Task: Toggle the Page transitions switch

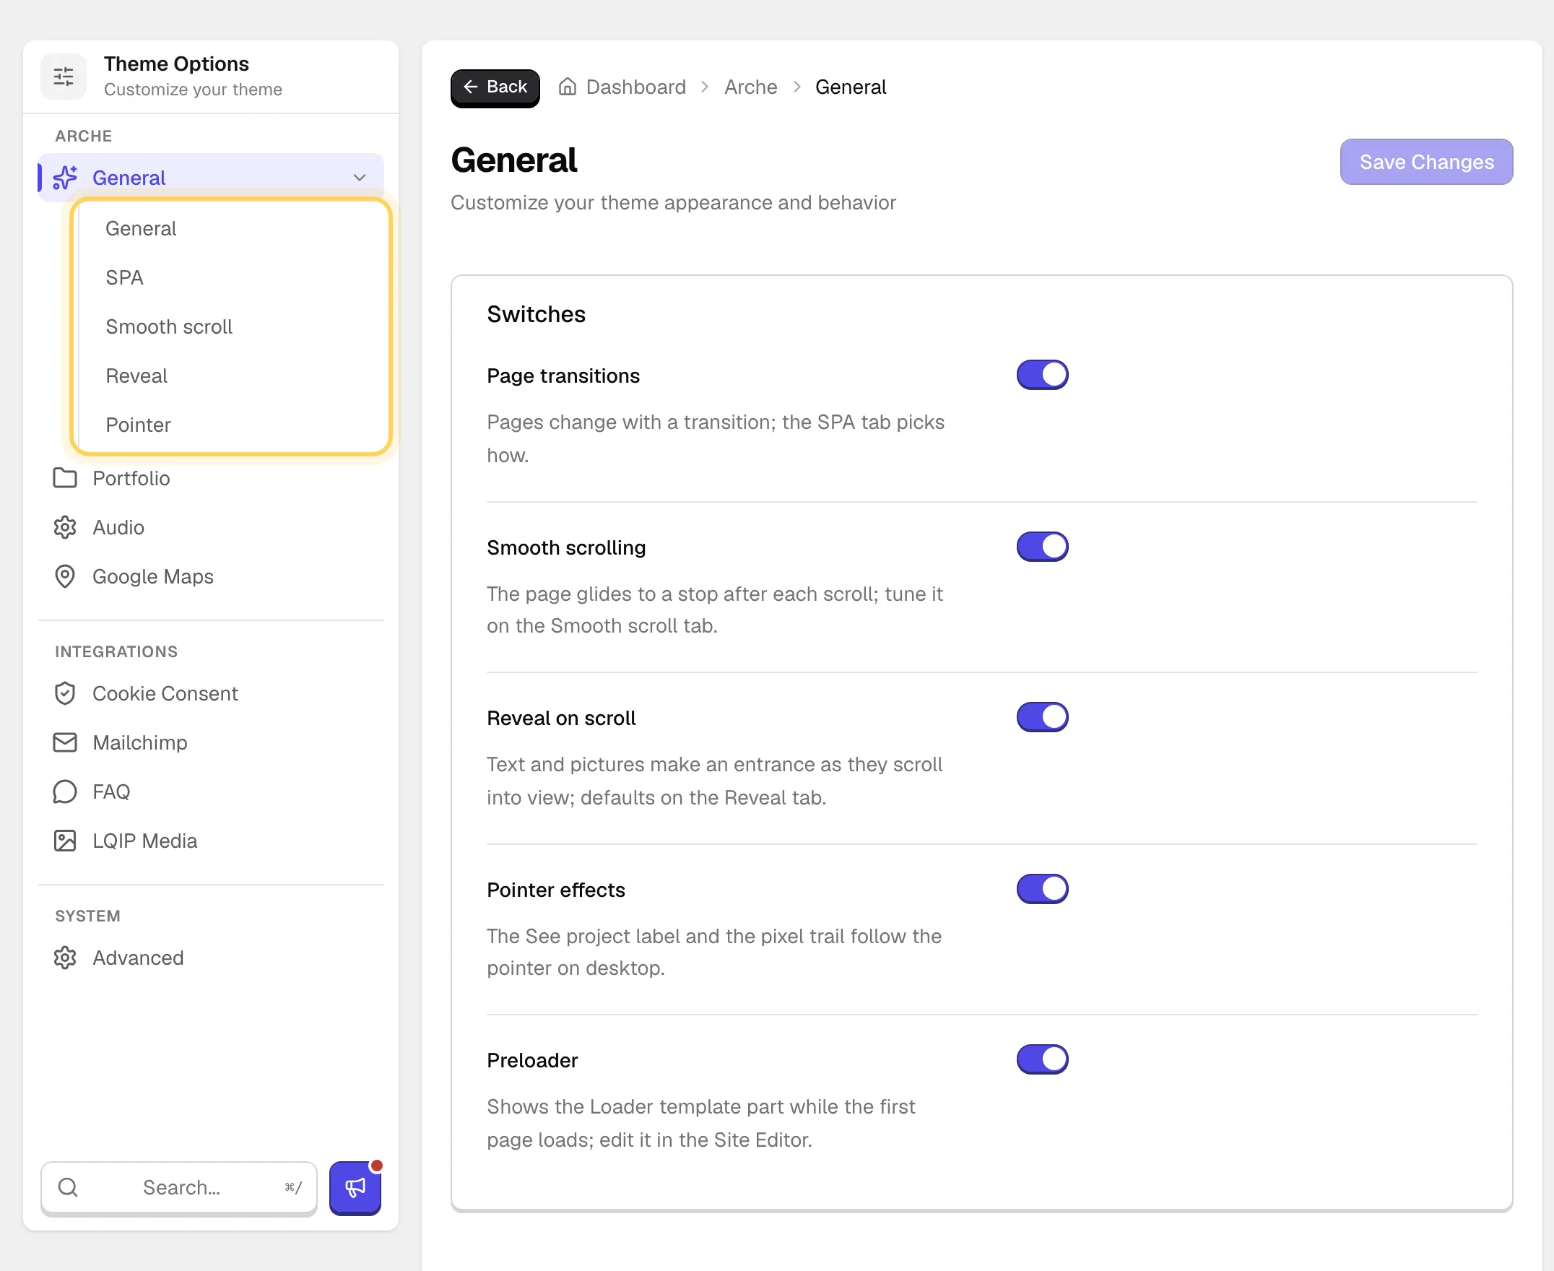Action: pyautogui.click(x=1042, y=375)
